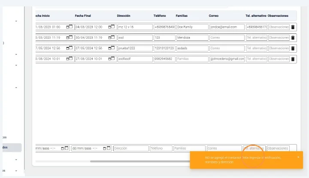
Task: Click empty Correo field in Mendoza row
Action: tap(227, 38)
